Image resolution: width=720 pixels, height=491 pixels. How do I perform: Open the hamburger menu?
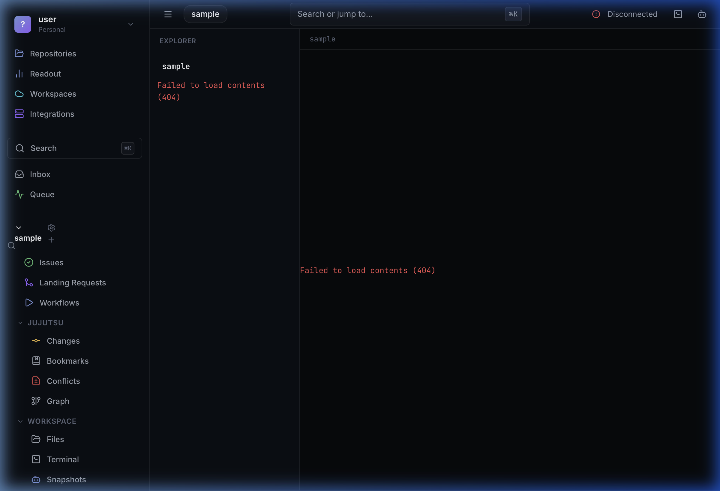click(x=168, y=14)
